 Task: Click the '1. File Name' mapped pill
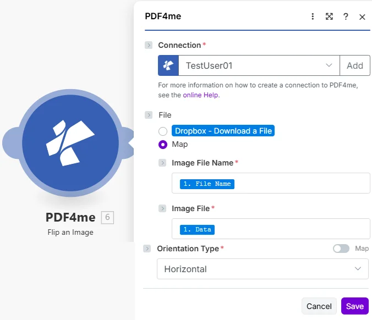coord(207,184)
